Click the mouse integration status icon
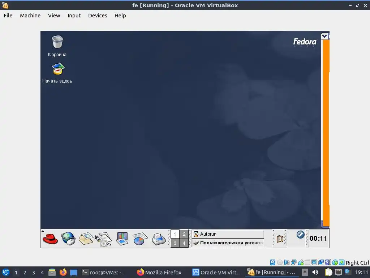Viewport: 370px width, 278px height. pos(335,262)
